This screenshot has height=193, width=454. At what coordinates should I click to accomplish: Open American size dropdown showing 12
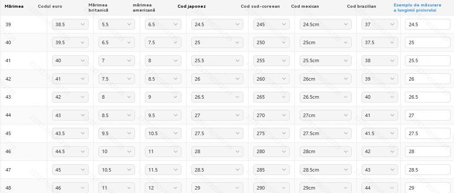163,188
